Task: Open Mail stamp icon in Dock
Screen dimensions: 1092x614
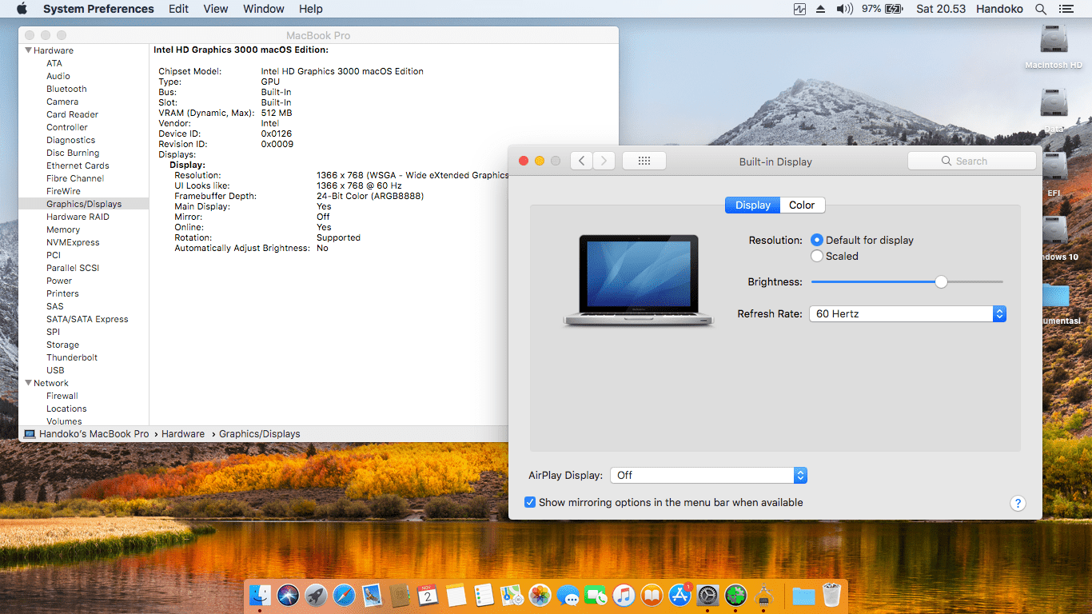Action: (x=372, y=595)
